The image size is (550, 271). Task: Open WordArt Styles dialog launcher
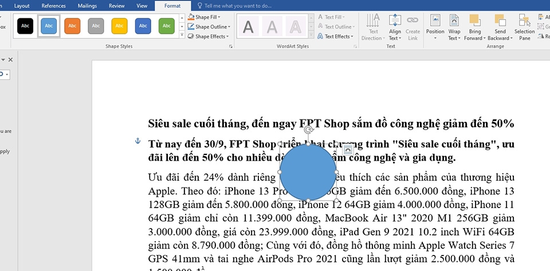coord(355,46)
